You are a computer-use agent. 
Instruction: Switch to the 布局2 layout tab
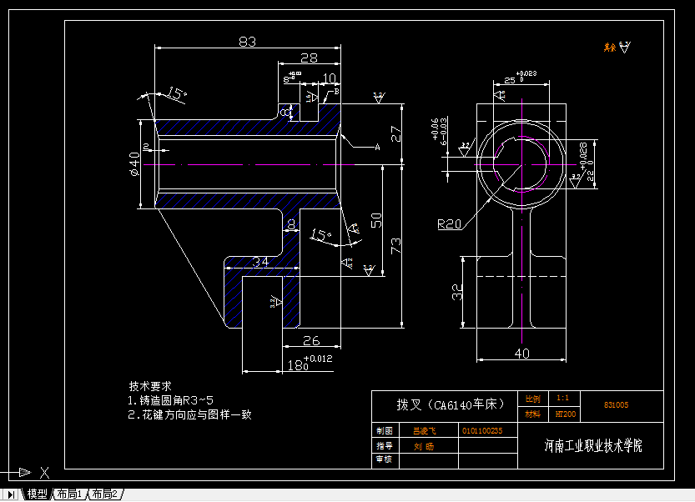pos(103,493)
